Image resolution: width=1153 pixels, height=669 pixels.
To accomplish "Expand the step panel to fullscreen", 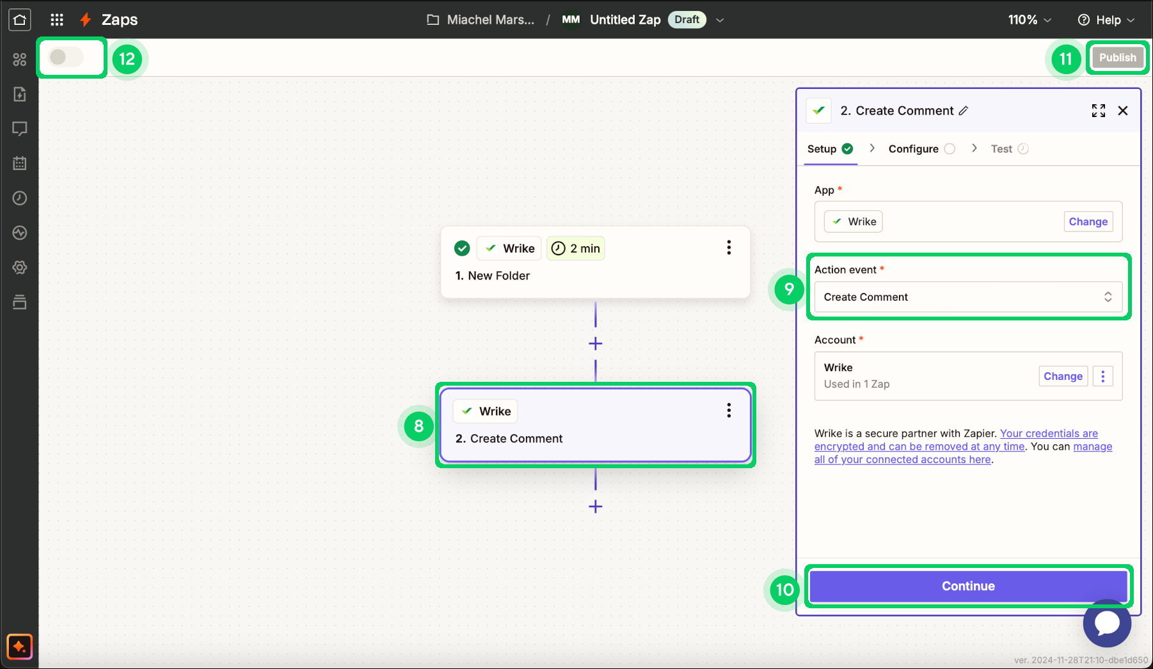I will [1099, 111].
